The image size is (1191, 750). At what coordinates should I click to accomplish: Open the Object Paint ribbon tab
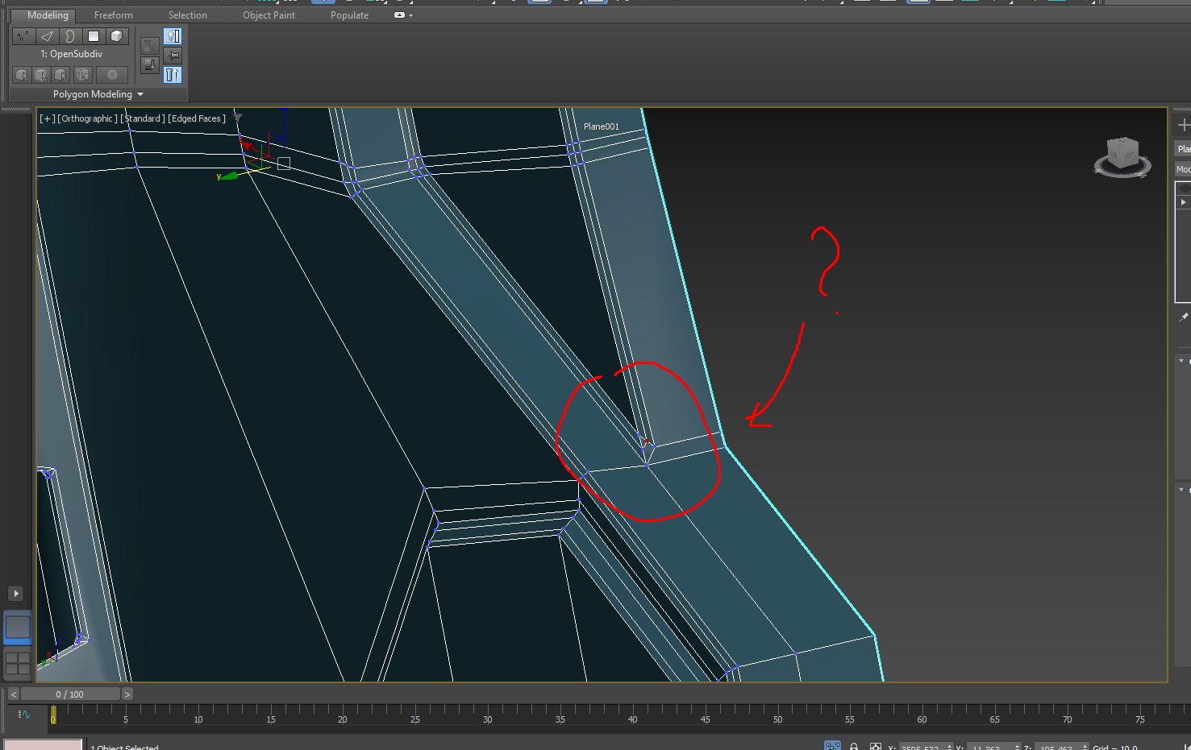[269, 15]
